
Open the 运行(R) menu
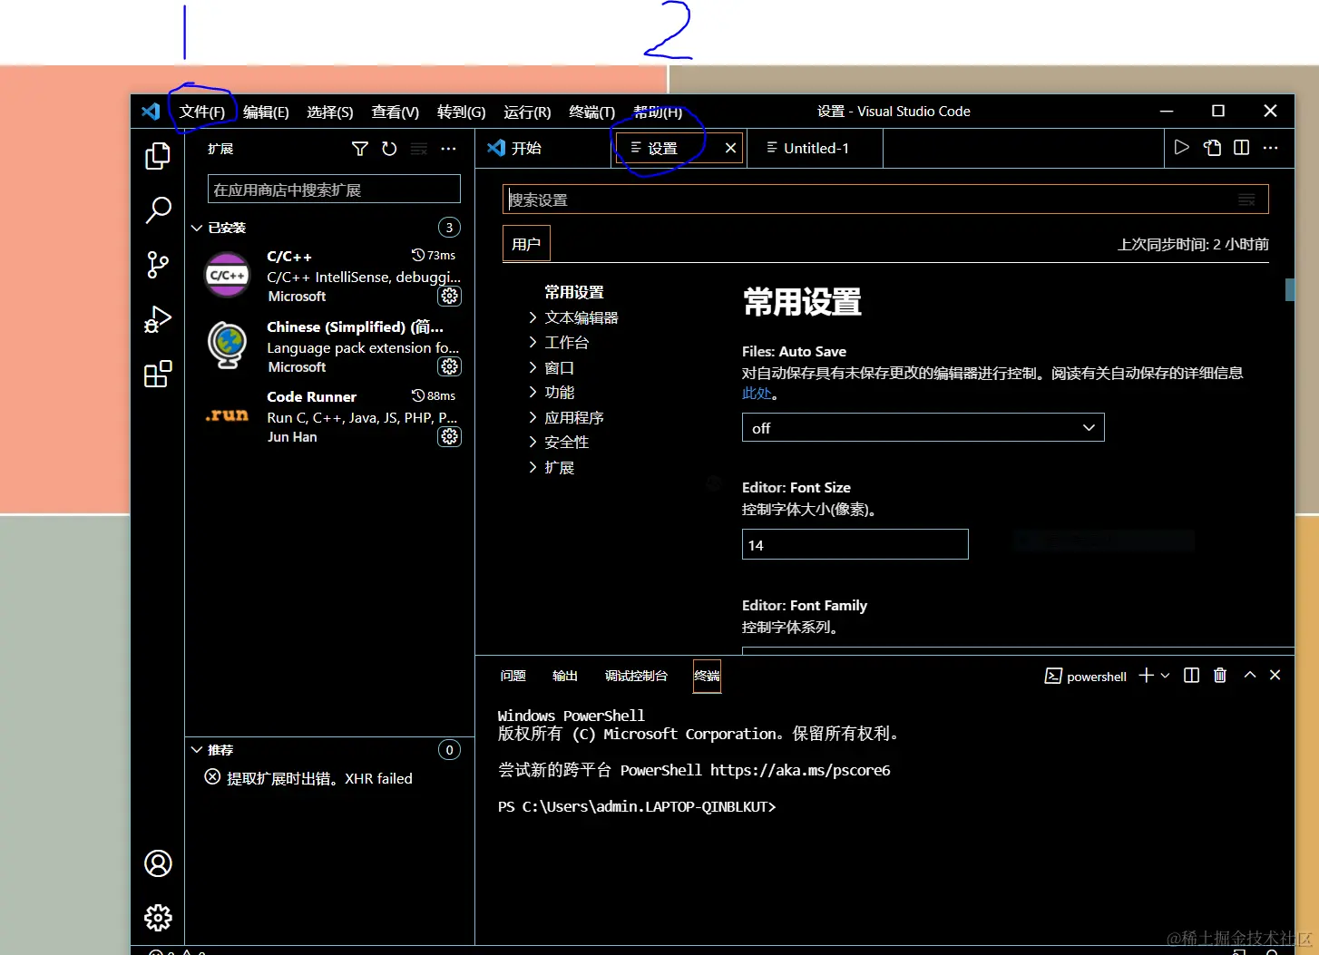tap(527, 112)
